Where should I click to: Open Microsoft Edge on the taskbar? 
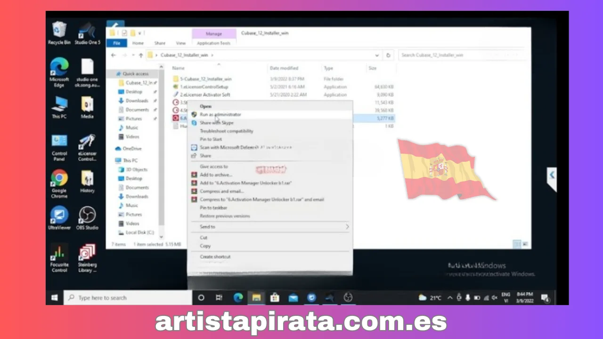click(x=238, y=298)
